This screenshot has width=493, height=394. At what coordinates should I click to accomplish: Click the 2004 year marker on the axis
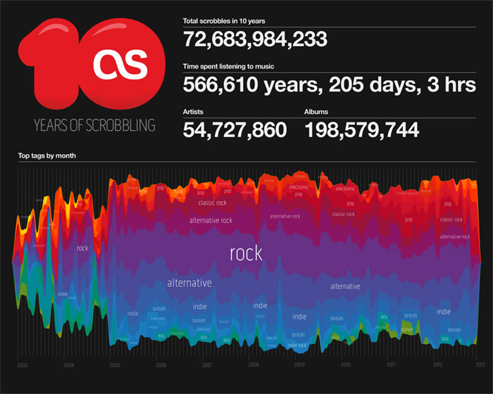point(68,365)
